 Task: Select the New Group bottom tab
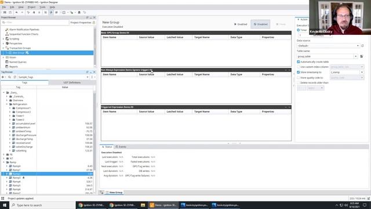click(114, 192)
